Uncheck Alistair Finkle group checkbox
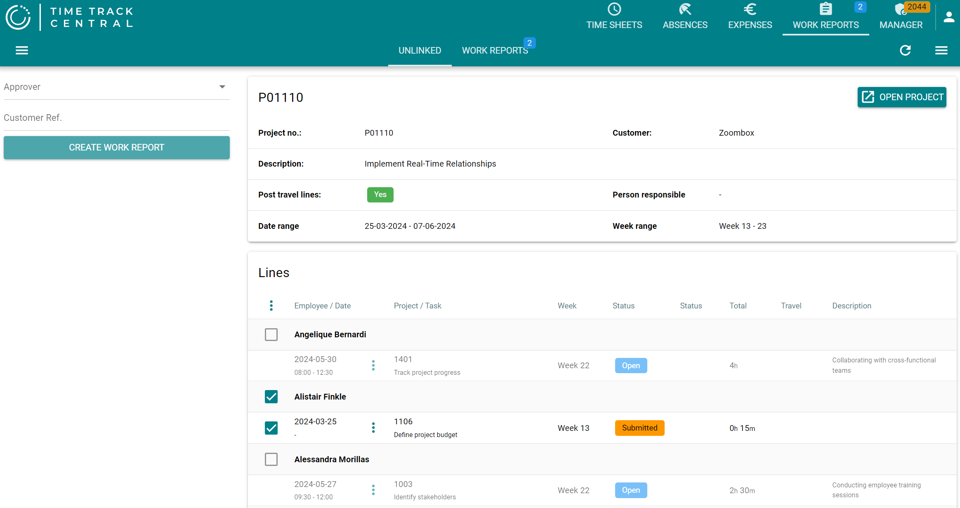960x508 pixels. coord(271,397)
